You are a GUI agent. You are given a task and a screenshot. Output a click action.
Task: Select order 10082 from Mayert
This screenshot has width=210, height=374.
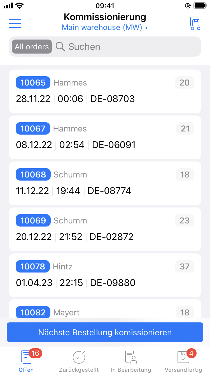coord(33,312)
